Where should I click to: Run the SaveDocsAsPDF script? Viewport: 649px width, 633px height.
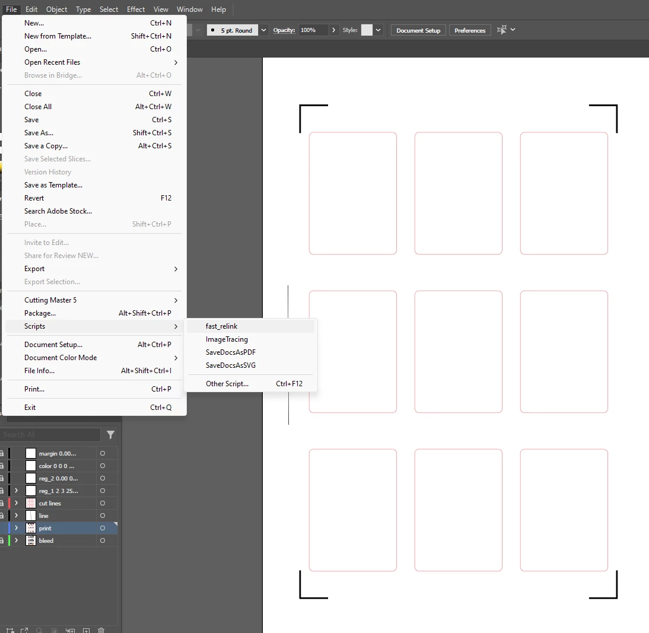tap(231, 352)
